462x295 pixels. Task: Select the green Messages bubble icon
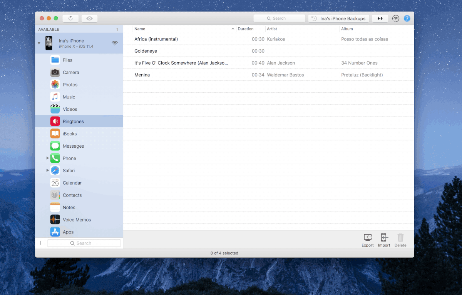point(55,146)
